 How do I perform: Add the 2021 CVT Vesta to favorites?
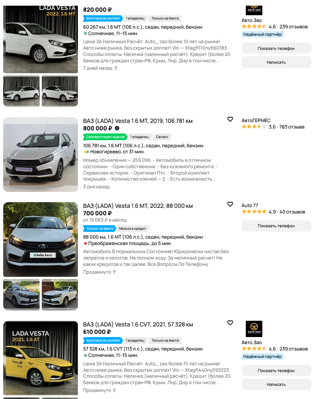click(230, 323)
